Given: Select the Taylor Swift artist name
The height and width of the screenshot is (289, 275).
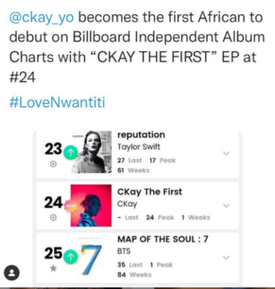Looking at the screenshot, I should coord(139,147).
